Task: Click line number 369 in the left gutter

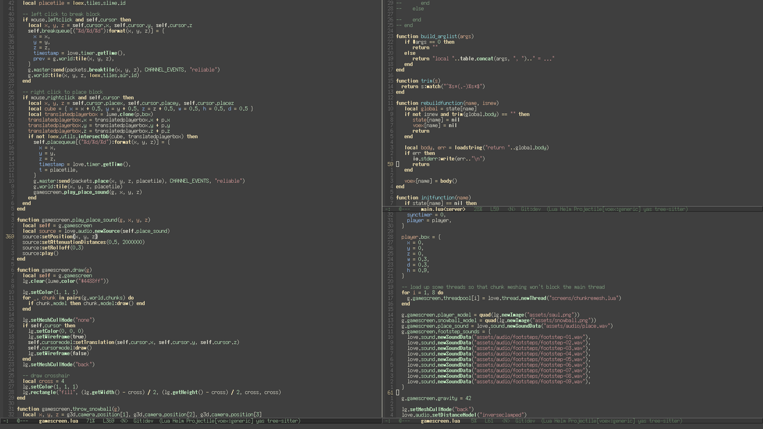Action: (x=10, y=237)
